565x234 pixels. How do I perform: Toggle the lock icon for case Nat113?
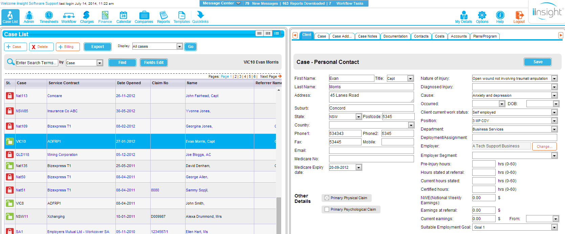(10, 96)
